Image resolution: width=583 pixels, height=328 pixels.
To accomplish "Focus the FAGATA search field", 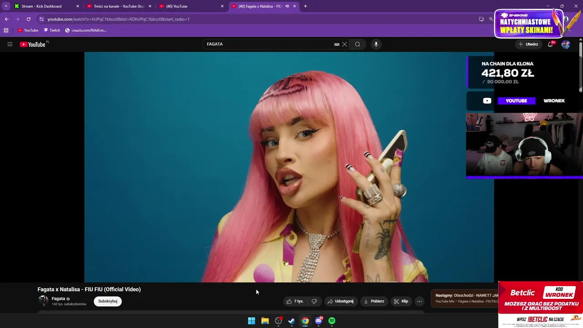I will click(269, 44).
